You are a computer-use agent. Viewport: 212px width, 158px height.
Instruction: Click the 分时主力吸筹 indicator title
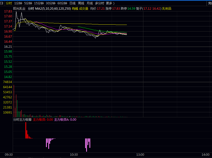[22, 120]
